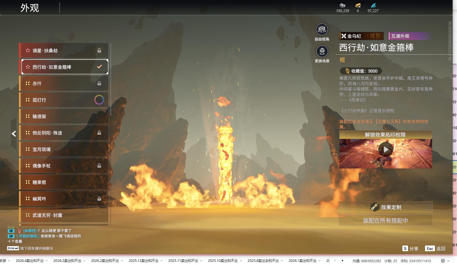457x265 pixels.
Task: Click the Esc 返回 button
Action: coord(435,249)
